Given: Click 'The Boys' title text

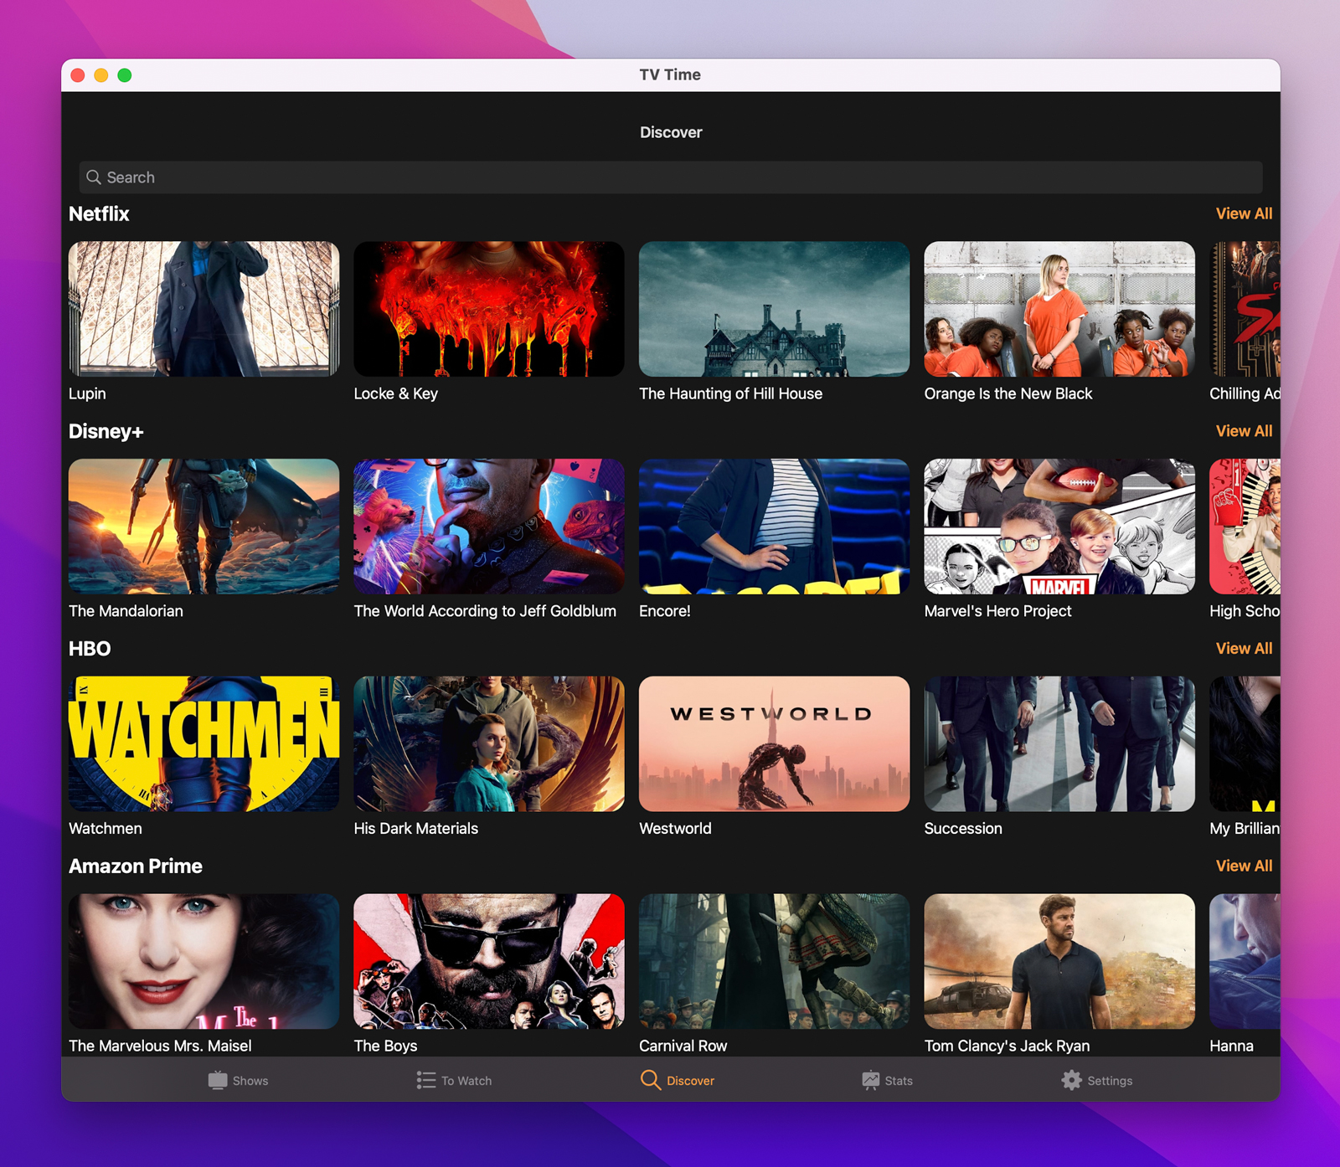Looking at the screenshot, I should point(386,1046).
